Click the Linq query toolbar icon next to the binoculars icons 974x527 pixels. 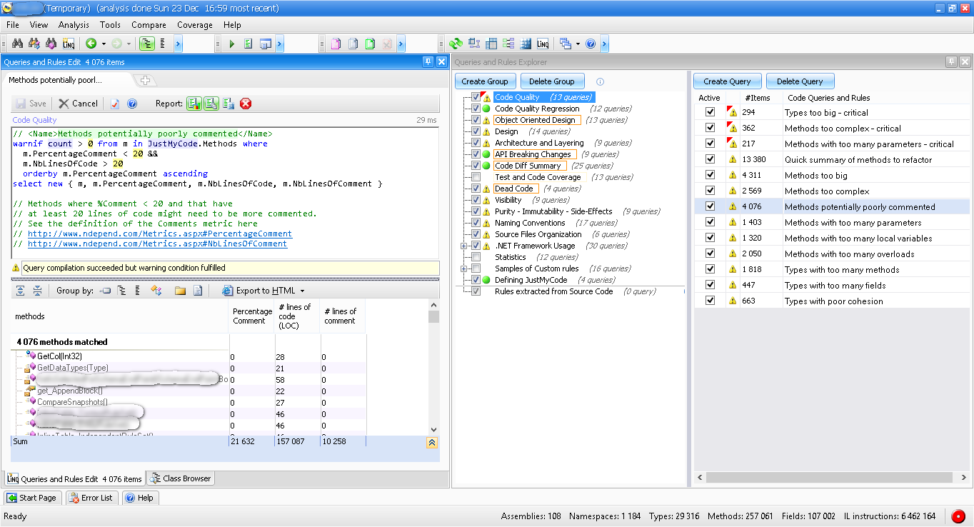coord(69,44)
